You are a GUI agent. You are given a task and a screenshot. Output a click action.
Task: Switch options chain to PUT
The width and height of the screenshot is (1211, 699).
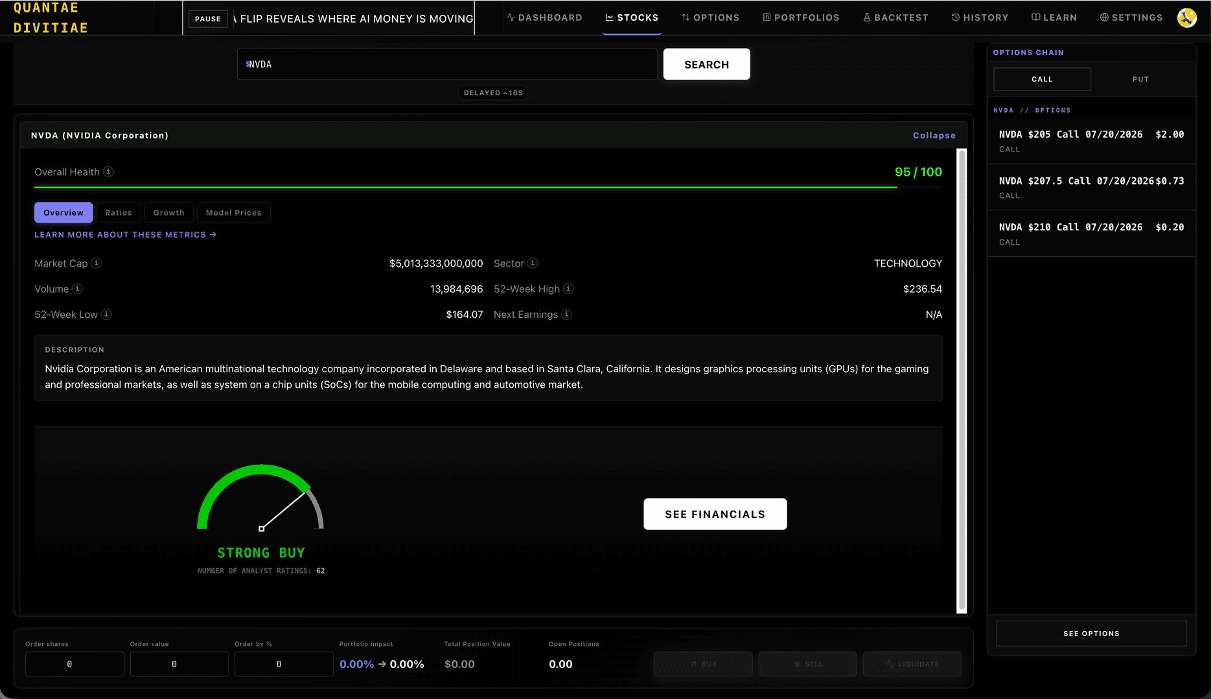[x=1140, y=79]
